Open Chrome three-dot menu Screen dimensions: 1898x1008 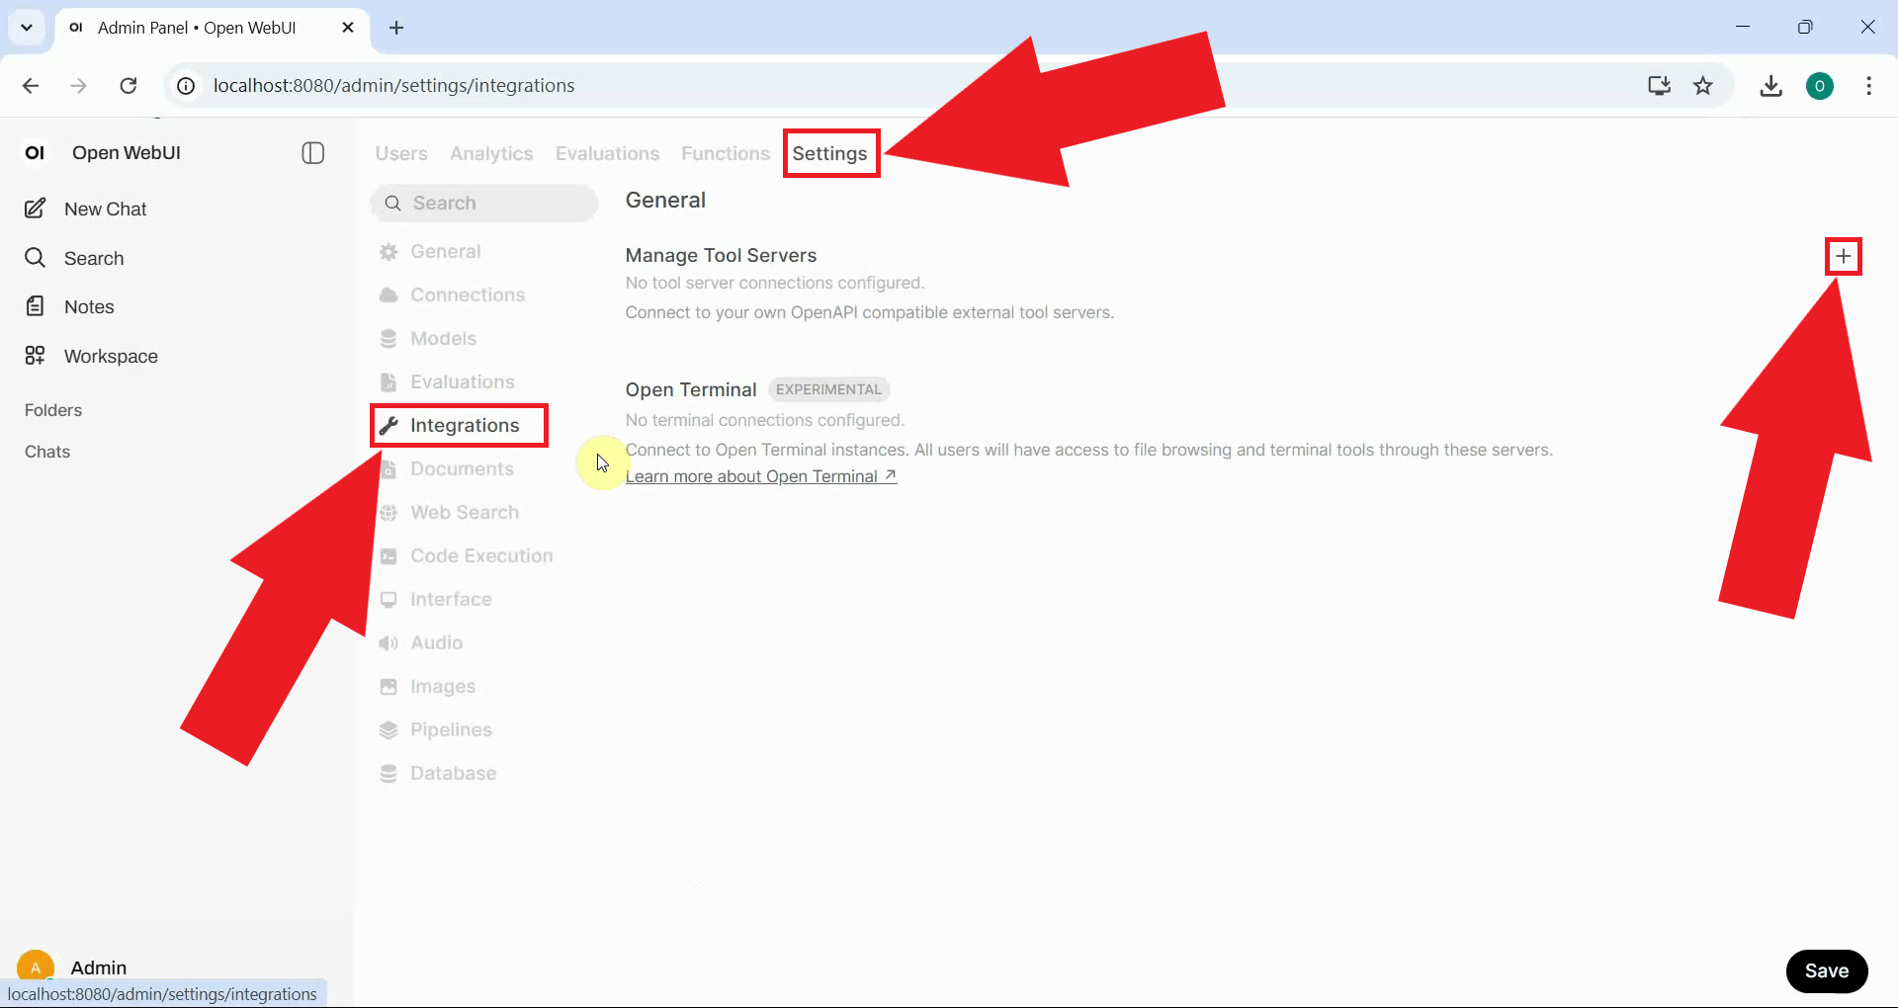pyautogui.click(x=1868, y=86)
